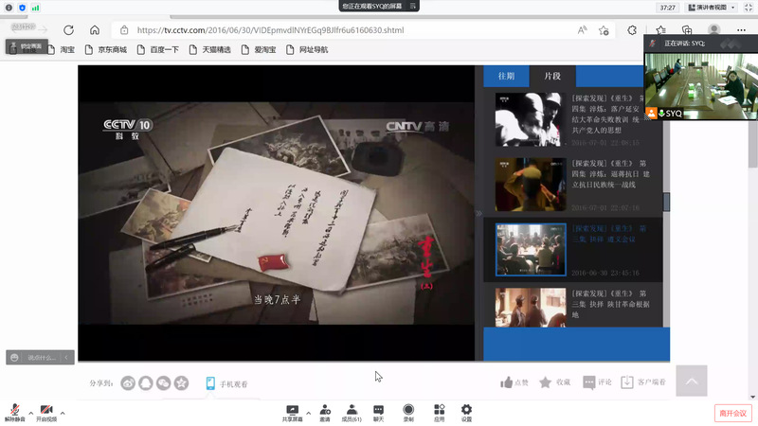Click the Share Screen (共享屏幕) icon
This screenshot has width=758, height=426.
pyautogui.click(x=292, y=409)
